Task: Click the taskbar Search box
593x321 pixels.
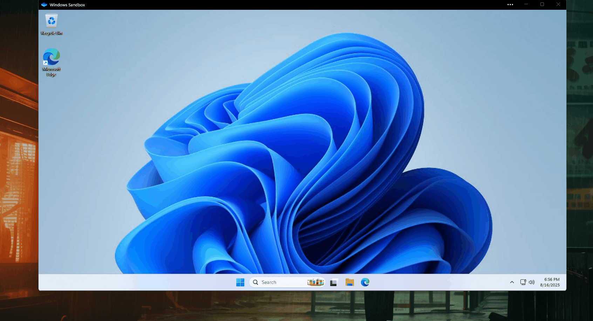Action: point(287,282)
